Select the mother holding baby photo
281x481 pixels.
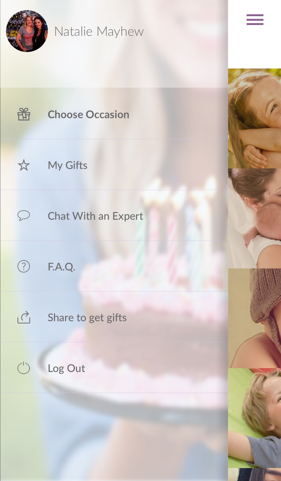click(x=254, y=218)
